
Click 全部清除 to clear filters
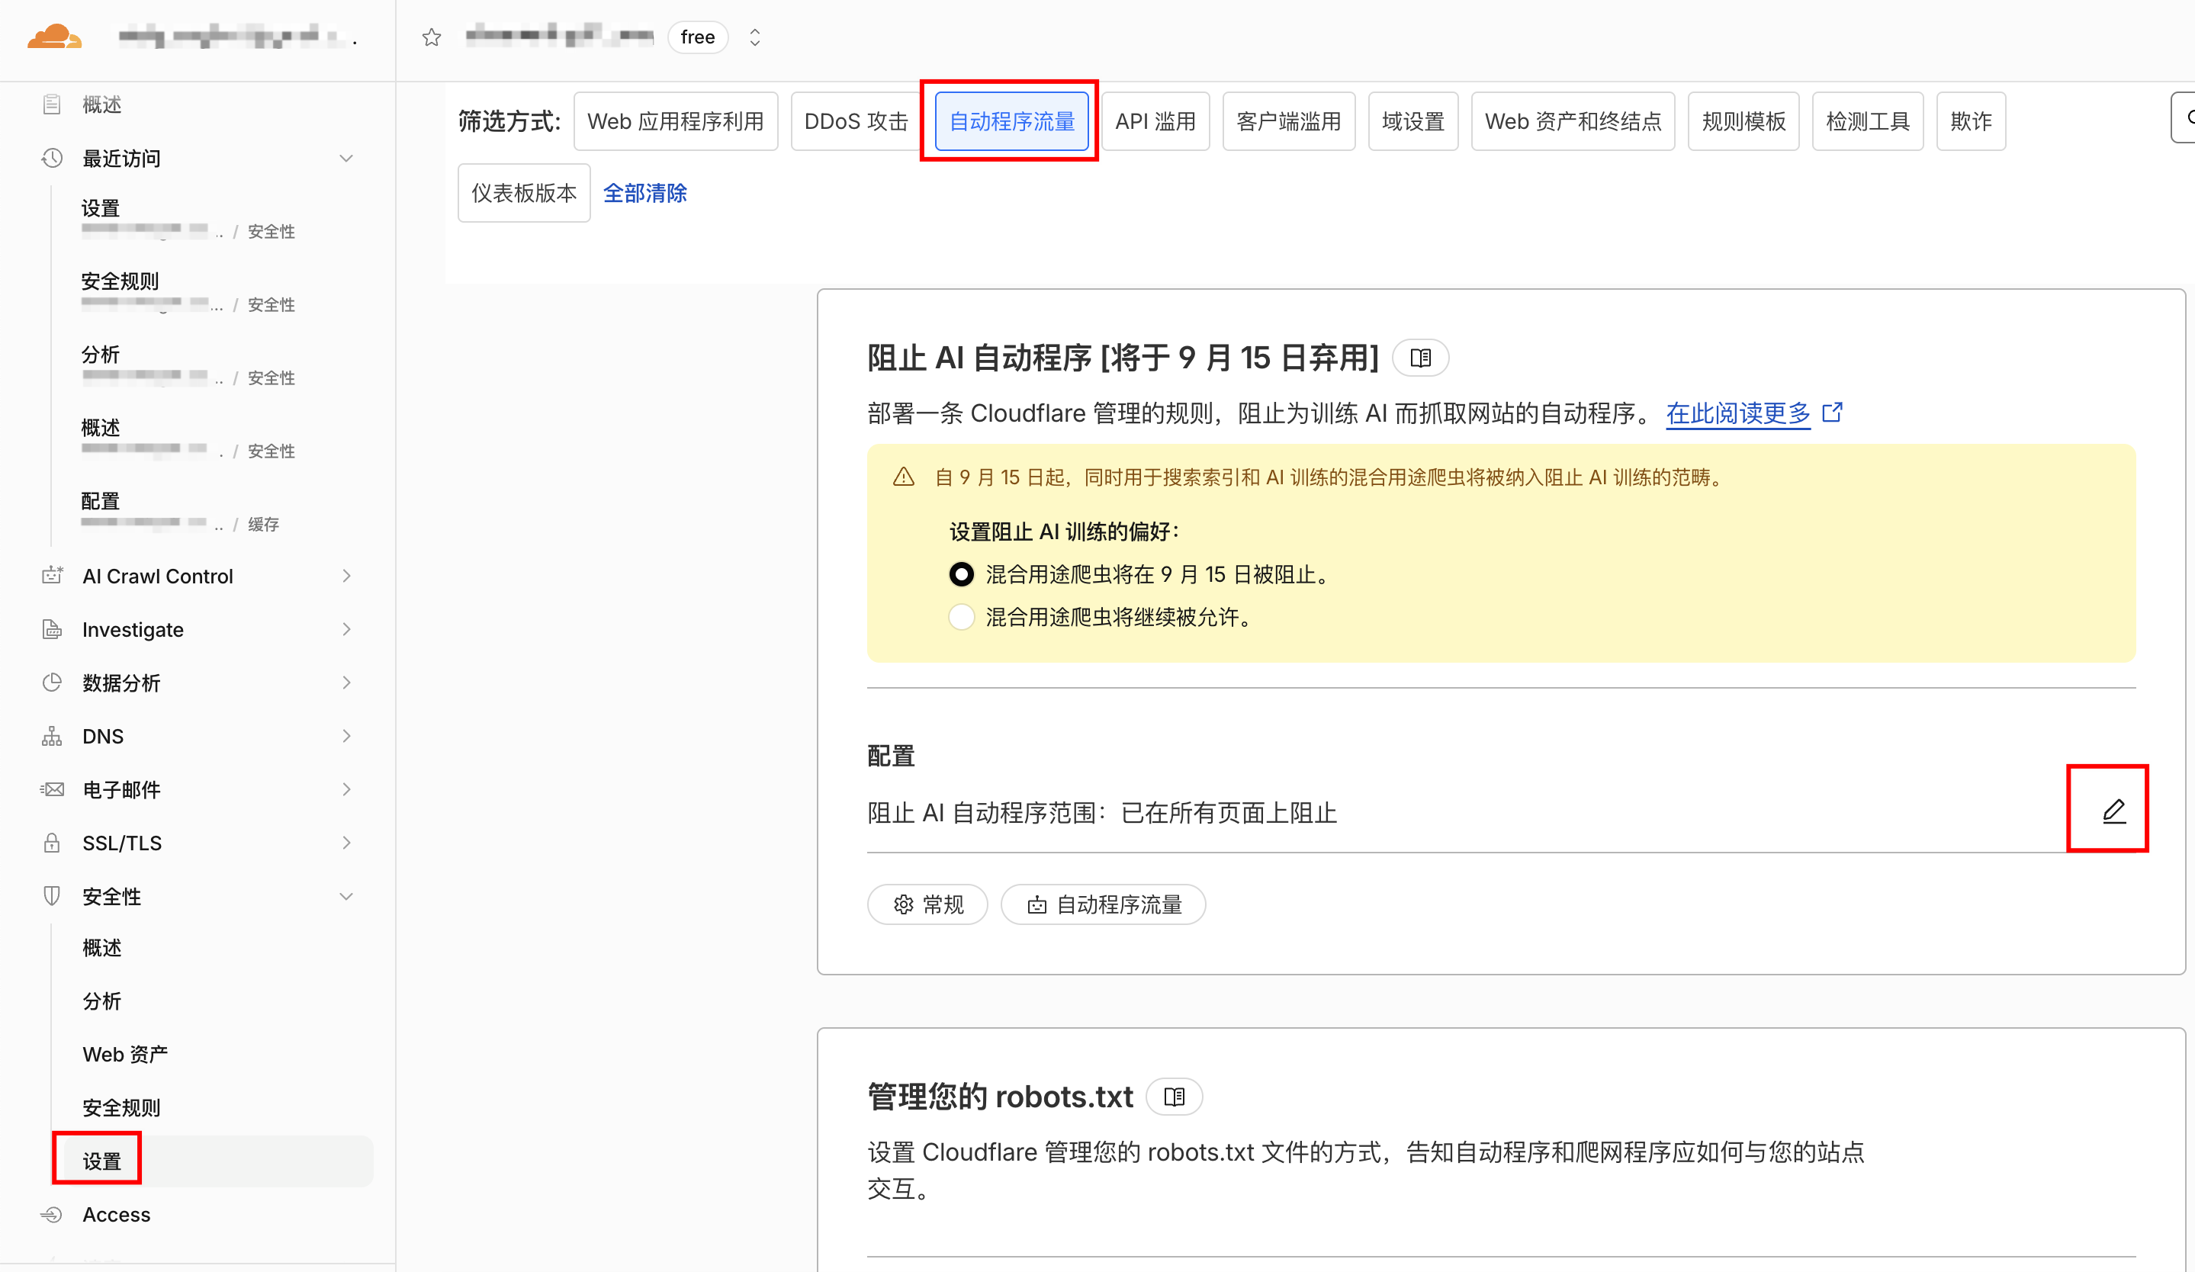click(x=644, y=192)
